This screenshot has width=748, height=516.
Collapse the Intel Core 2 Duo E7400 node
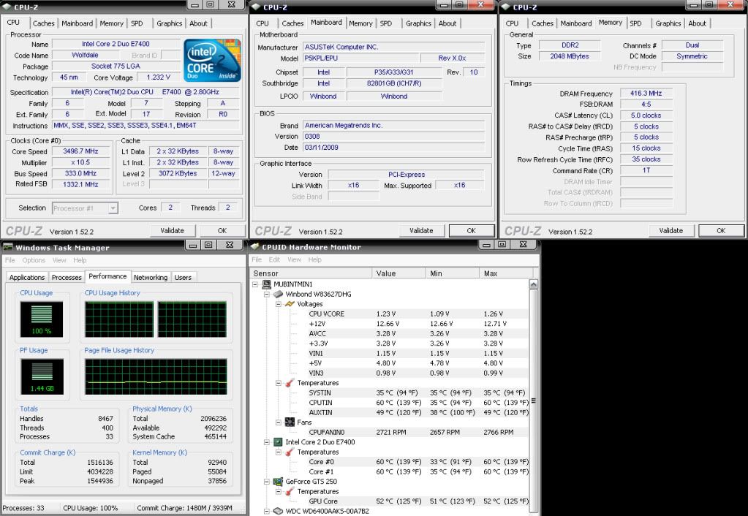267,442
